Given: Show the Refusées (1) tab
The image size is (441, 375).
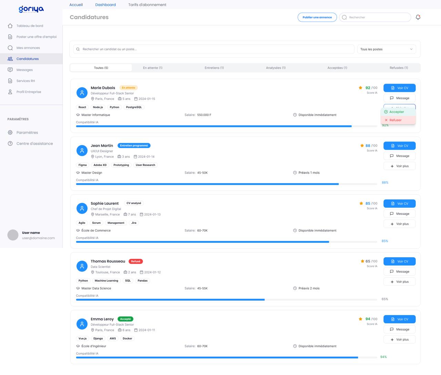Looking at the screenshot, I should [399, 68].
